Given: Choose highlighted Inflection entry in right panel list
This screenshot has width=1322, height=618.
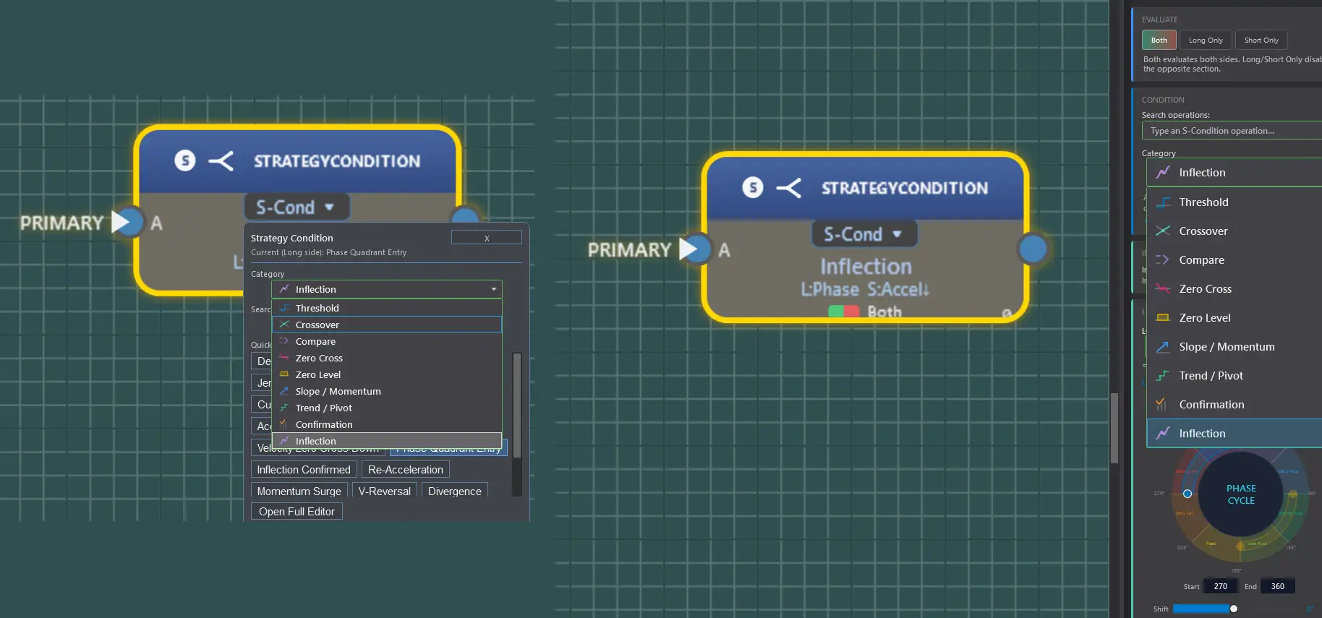Looking at the screenshot, I should [1234, 434].
